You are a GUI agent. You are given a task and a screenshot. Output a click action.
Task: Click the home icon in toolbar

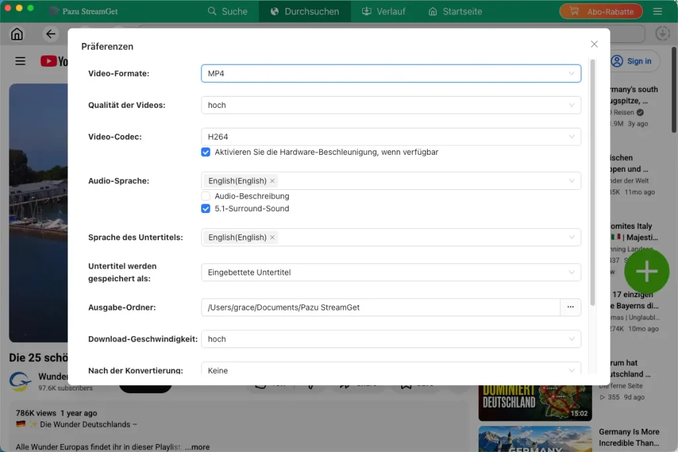(17, 34)
